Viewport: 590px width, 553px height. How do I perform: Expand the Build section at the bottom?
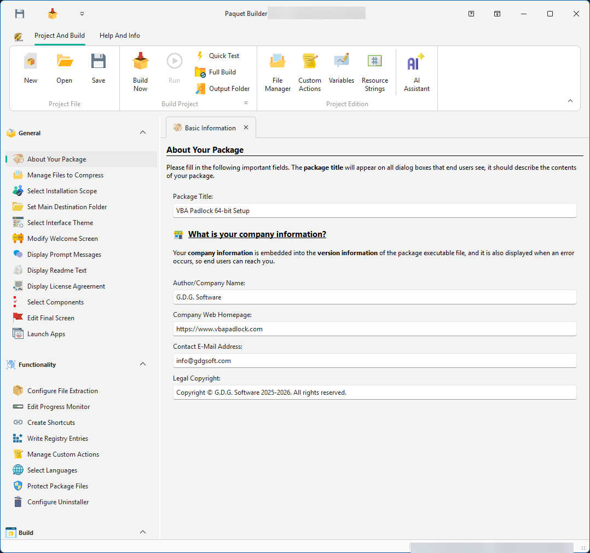(142, 532)
